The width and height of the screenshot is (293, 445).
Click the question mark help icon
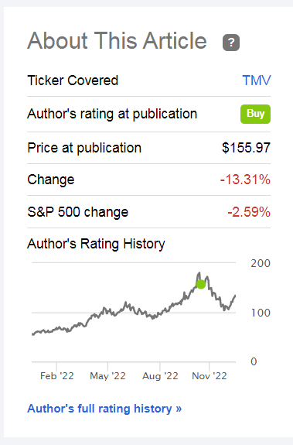coord(231,43)
